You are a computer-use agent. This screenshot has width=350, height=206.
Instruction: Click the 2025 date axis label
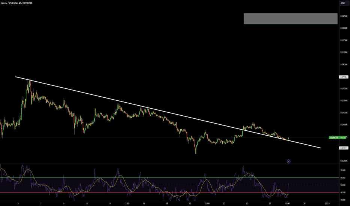(x=327, y=203)
